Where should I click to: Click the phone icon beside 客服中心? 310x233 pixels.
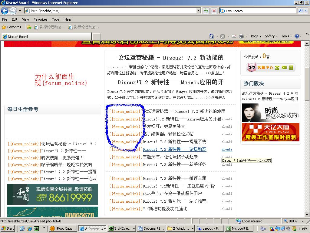pos(277,68)
